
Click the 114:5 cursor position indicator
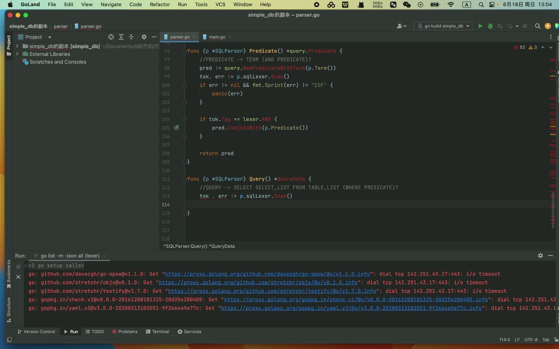pos(504,340)
